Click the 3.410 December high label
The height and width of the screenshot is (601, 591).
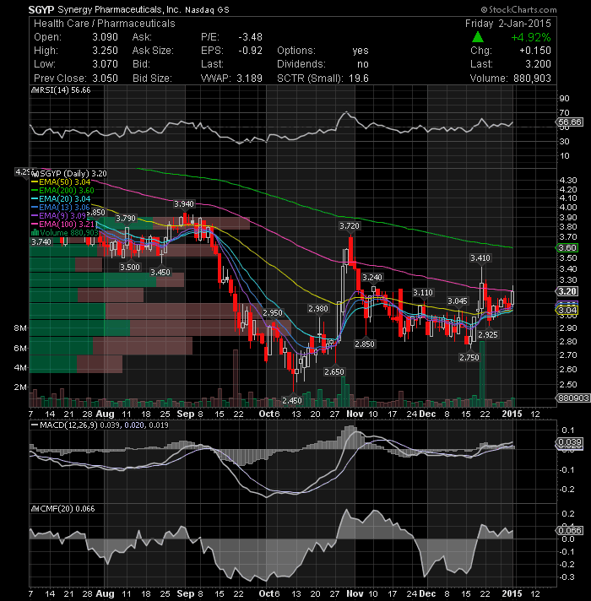pyautogui.click(x=480, y=258)
